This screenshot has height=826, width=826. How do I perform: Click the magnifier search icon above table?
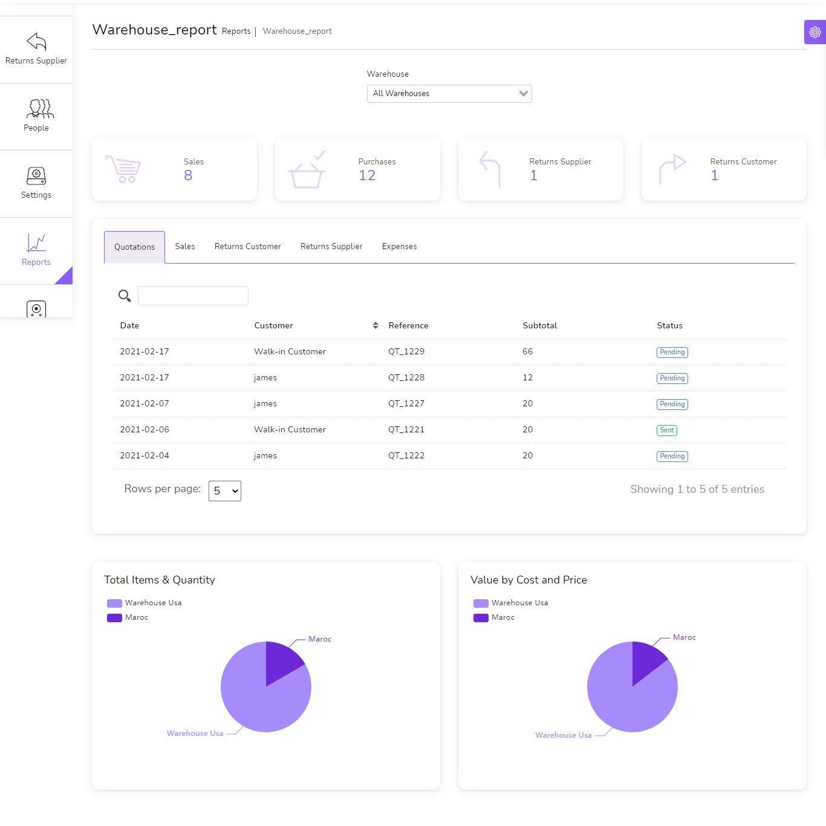125,296
